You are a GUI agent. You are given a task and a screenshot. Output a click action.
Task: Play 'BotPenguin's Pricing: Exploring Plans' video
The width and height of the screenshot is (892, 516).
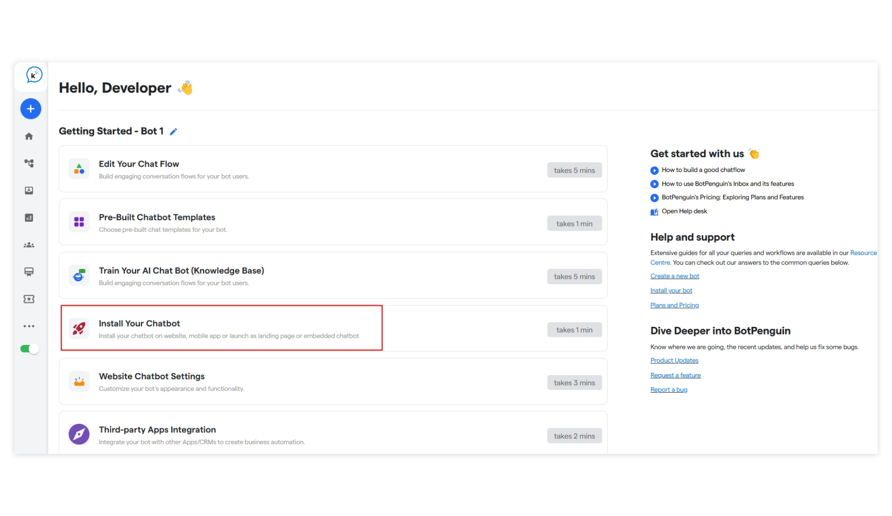coord(732,197)
